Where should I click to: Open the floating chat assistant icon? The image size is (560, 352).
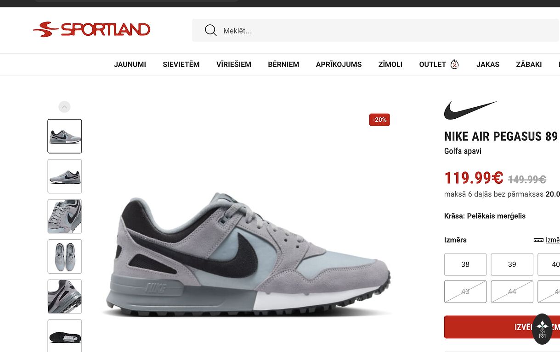(542, 329)
